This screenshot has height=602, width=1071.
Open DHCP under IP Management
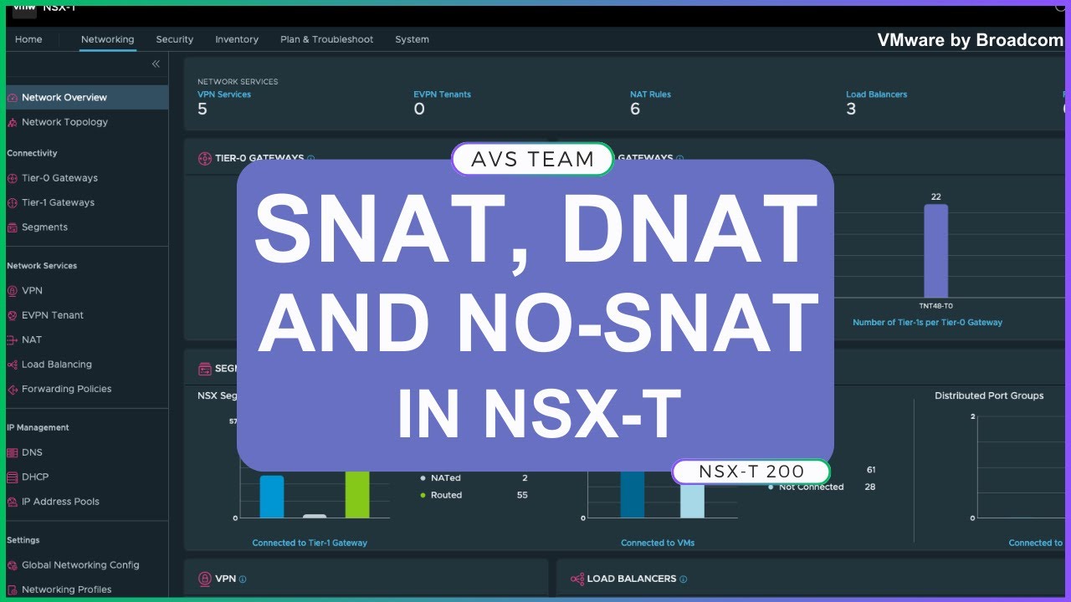click(35, 477)
